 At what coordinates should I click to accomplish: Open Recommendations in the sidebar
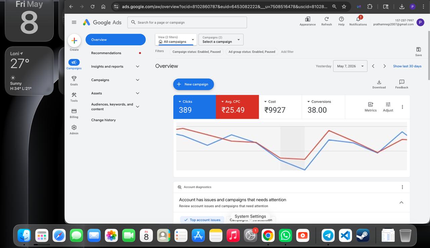pyautogui.click(x=116, y=53)
